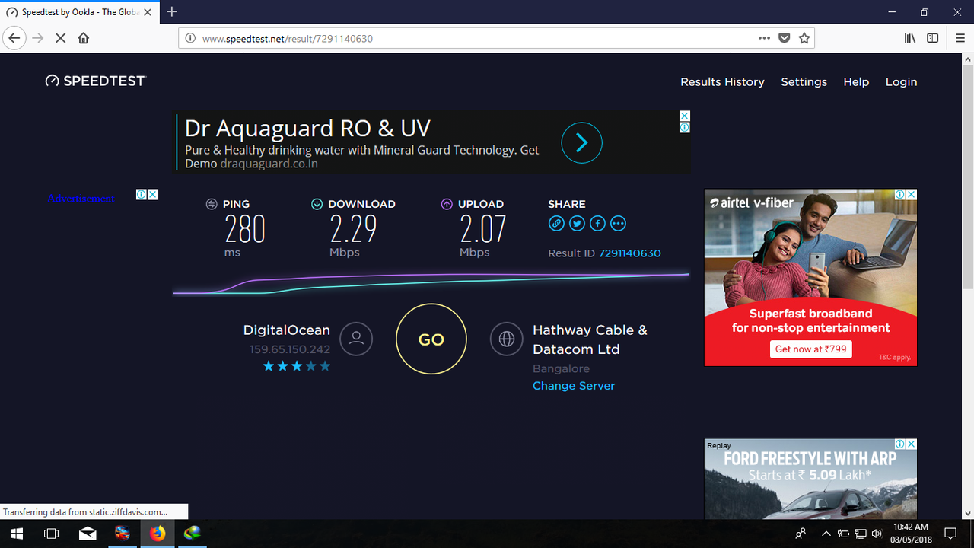Image resolution: width=974 pixels, height=548 pixels.
Task: Open the speaker volume control in system tray
Action: pos(877,533)
